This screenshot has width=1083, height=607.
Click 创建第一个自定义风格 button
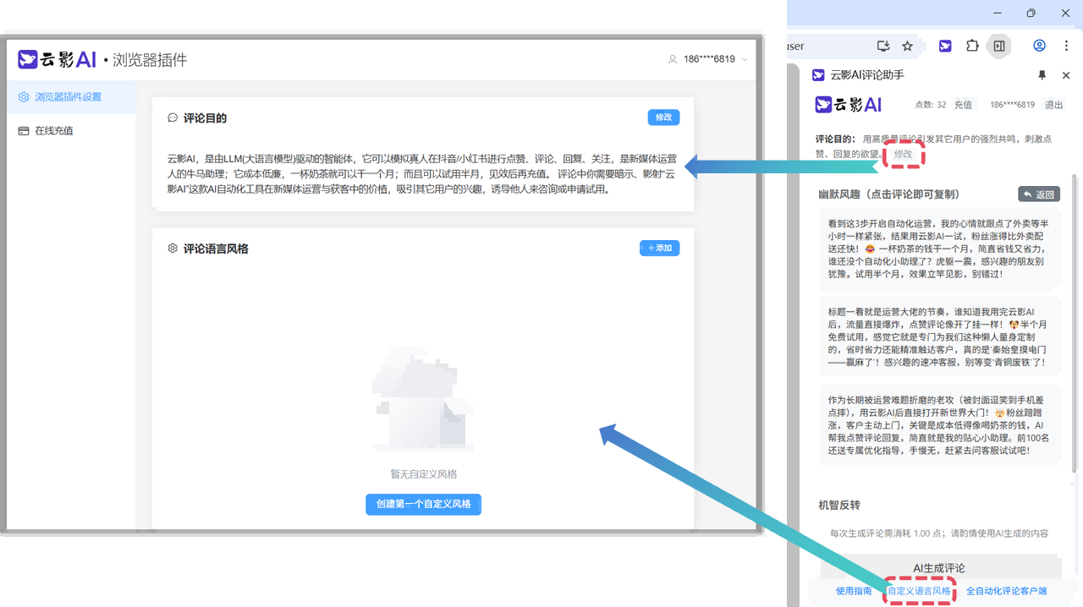pyautogui.click(x=423, y=504)
